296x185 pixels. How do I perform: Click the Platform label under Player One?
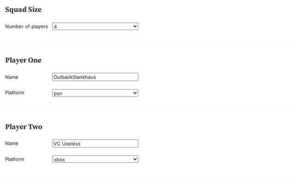coord(14,92)
